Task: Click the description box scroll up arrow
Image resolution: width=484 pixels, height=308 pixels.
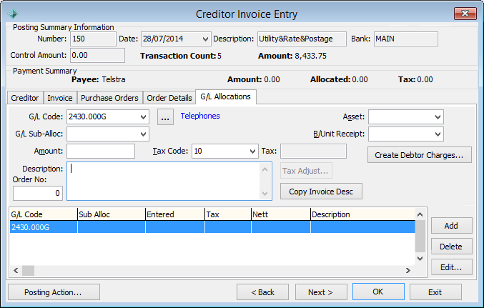Action: coord(265,169)
